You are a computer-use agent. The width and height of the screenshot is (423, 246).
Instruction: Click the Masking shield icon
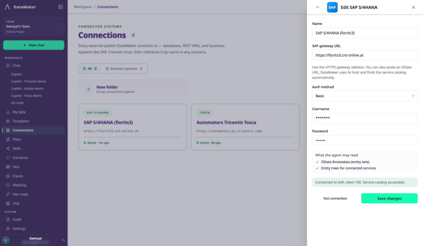(8, 185)
